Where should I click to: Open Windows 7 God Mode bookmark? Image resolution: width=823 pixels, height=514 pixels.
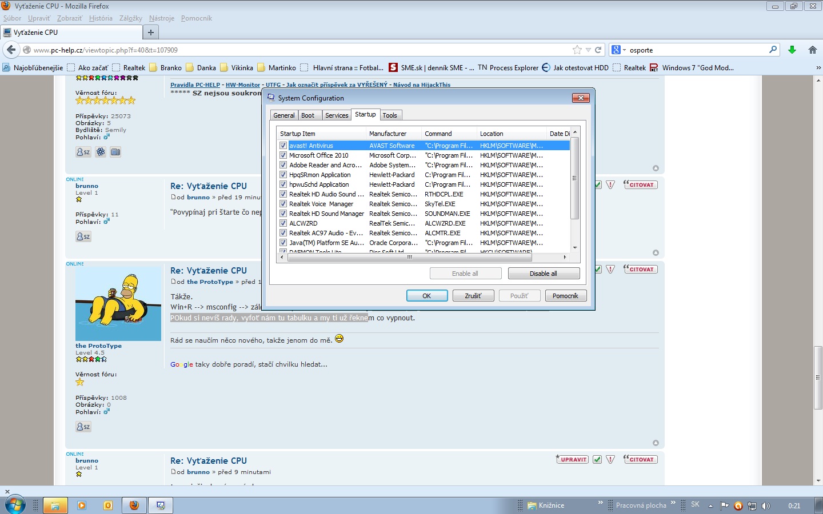click(692, 67)
